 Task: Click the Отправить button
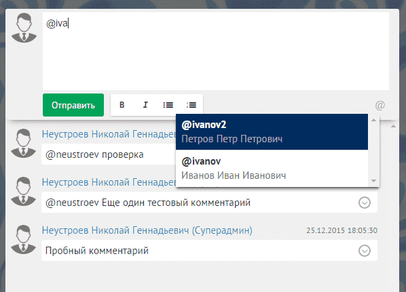point(73,105)
